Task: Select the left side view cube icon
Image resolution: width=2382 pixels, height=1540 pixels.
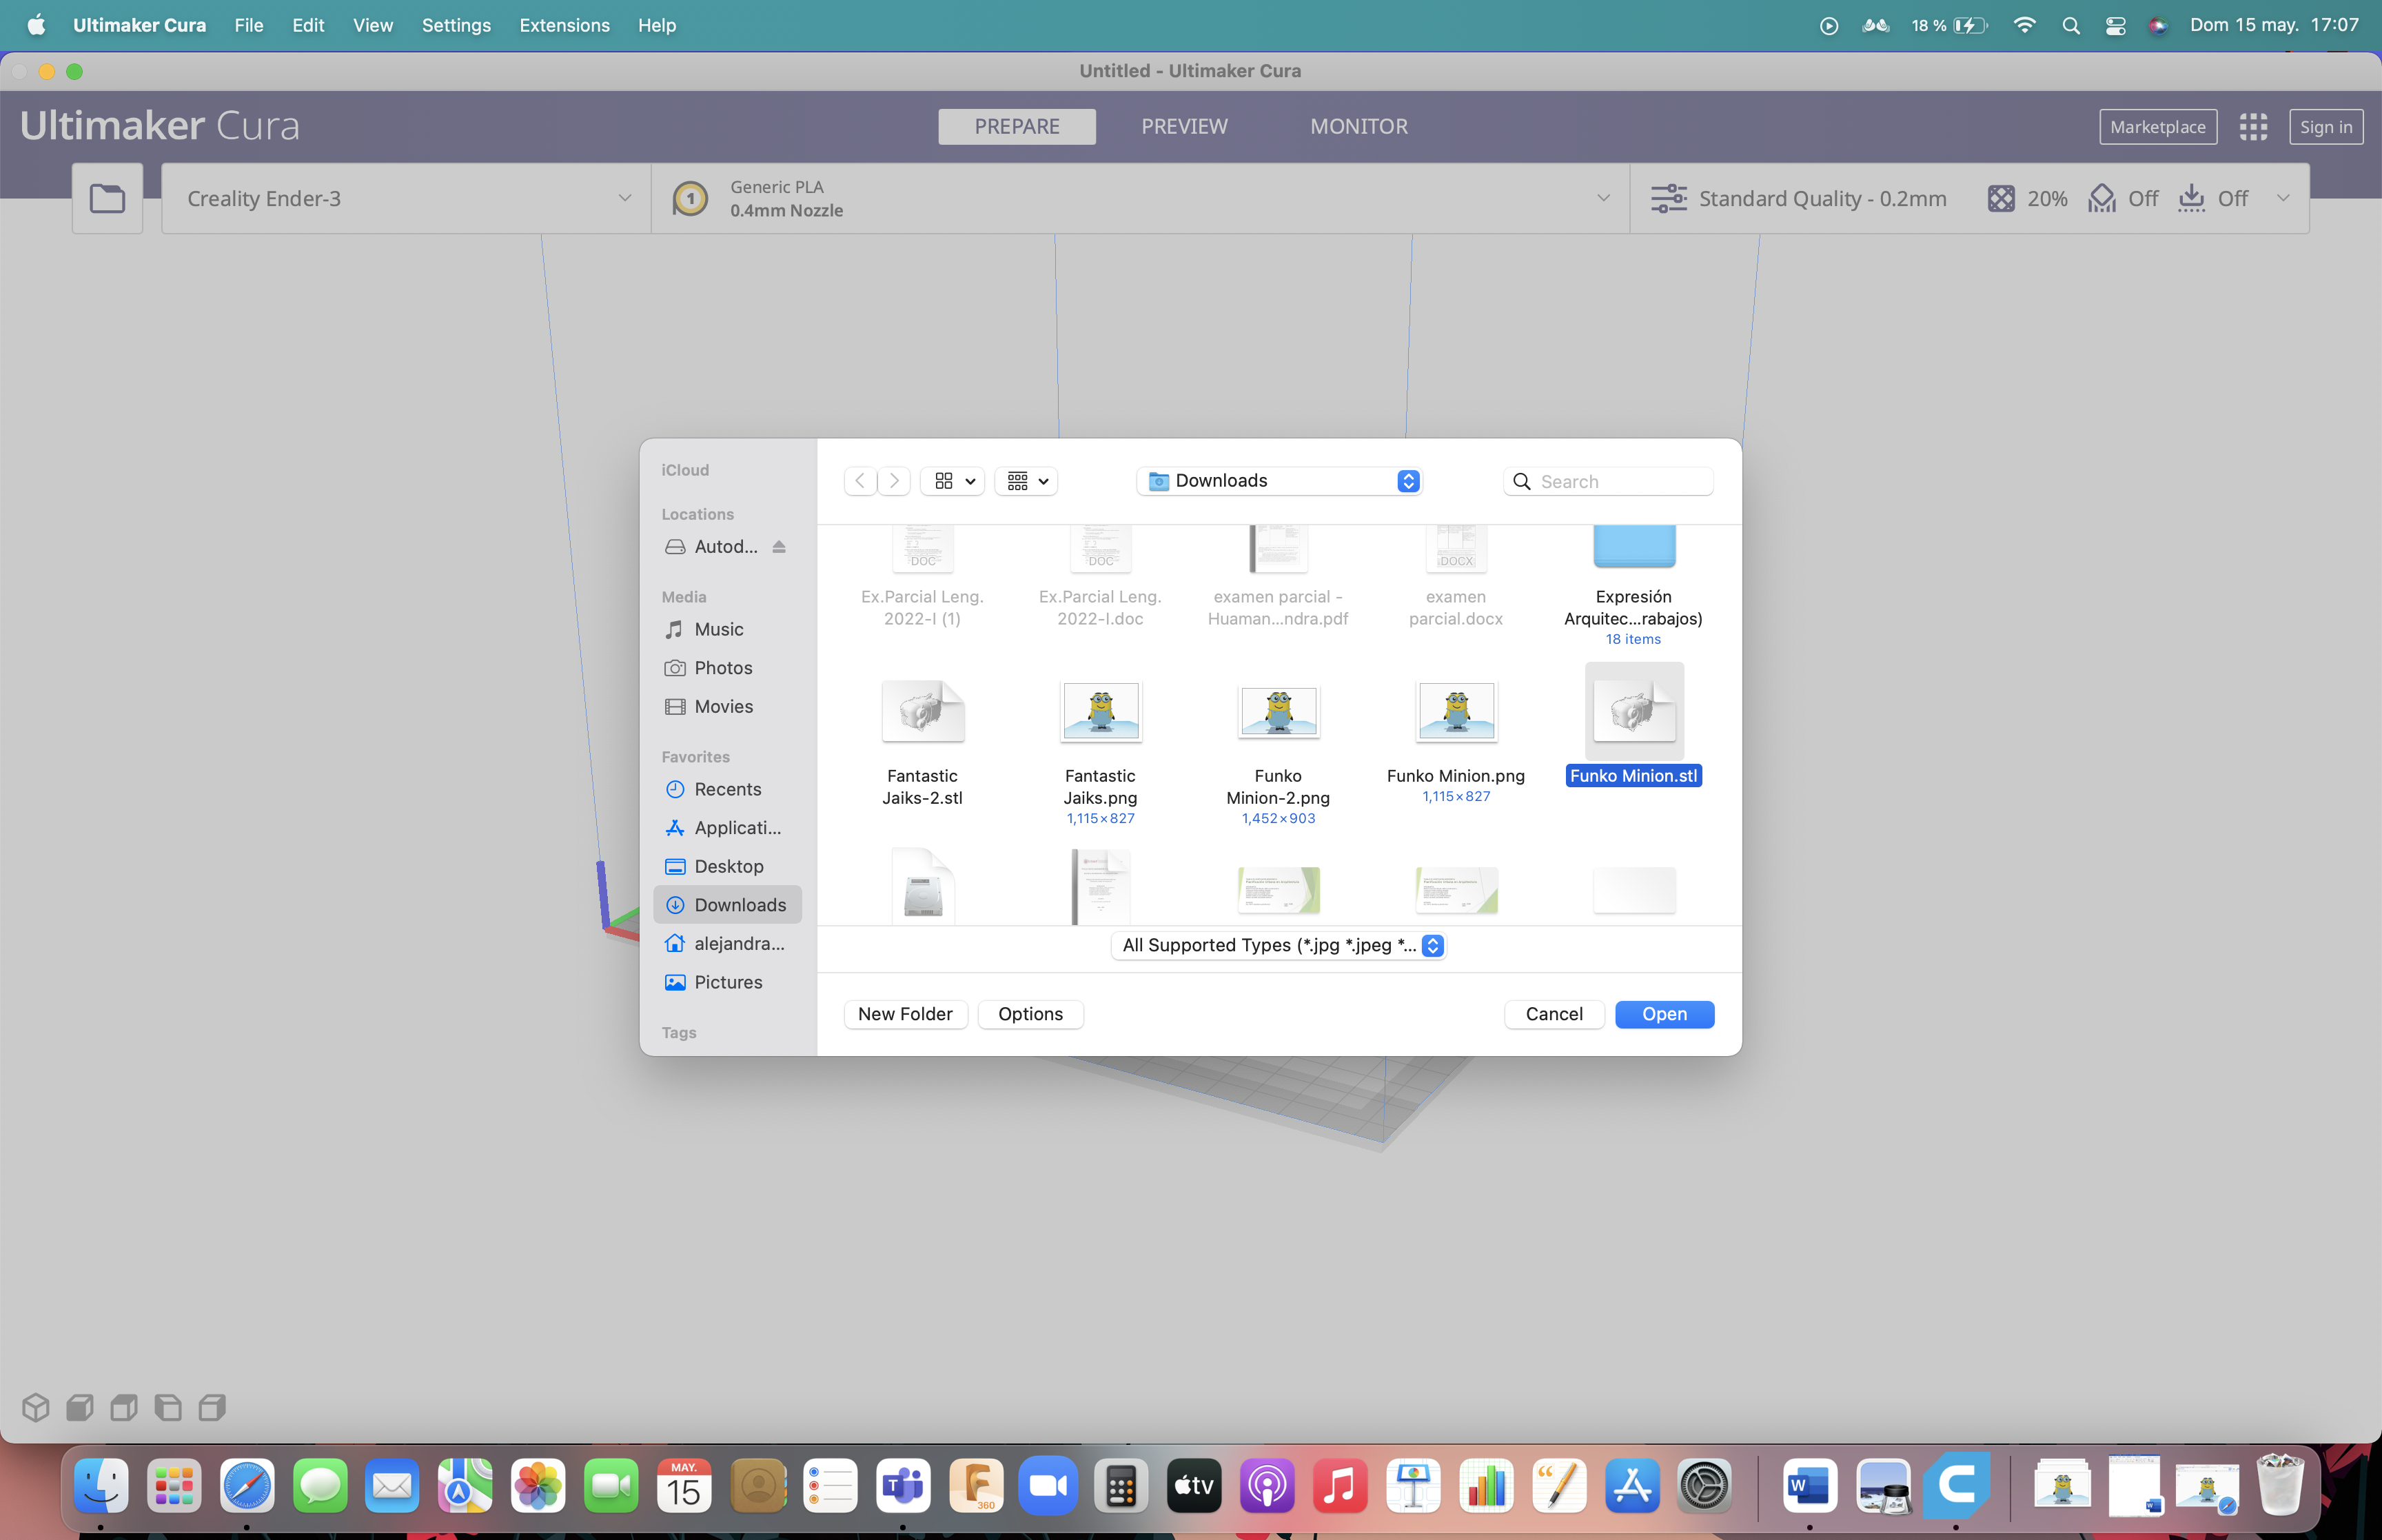Action: pyautogui.click(x=168, y=1407)
